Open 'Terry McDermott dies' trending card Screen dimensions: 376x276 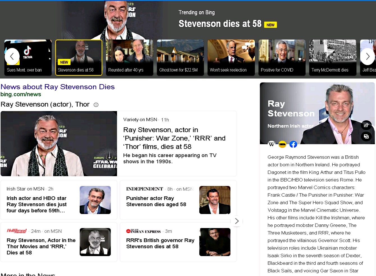click(333, 58)
